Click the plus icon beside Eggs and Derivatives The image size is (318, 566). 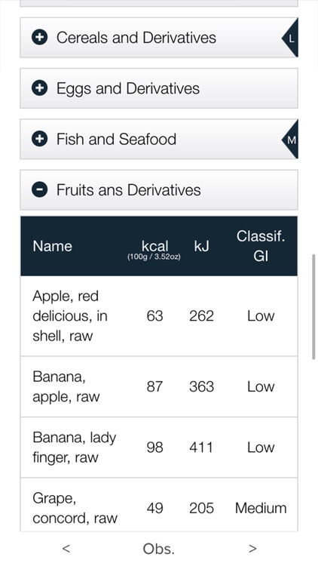coord(39,88)
